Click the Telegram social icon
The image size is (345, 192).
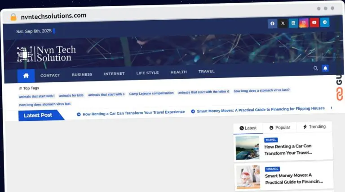coord(324,22)
